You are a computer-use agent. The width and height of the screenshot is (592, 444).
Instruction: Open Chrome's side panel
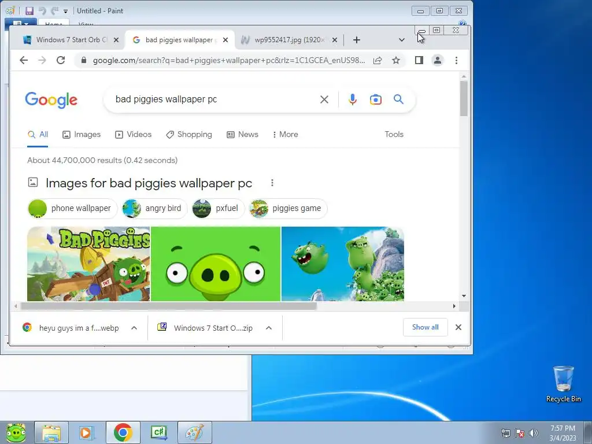(419, 60)
